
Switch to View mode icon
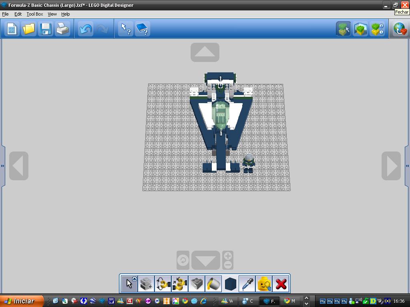coord(360,29)
